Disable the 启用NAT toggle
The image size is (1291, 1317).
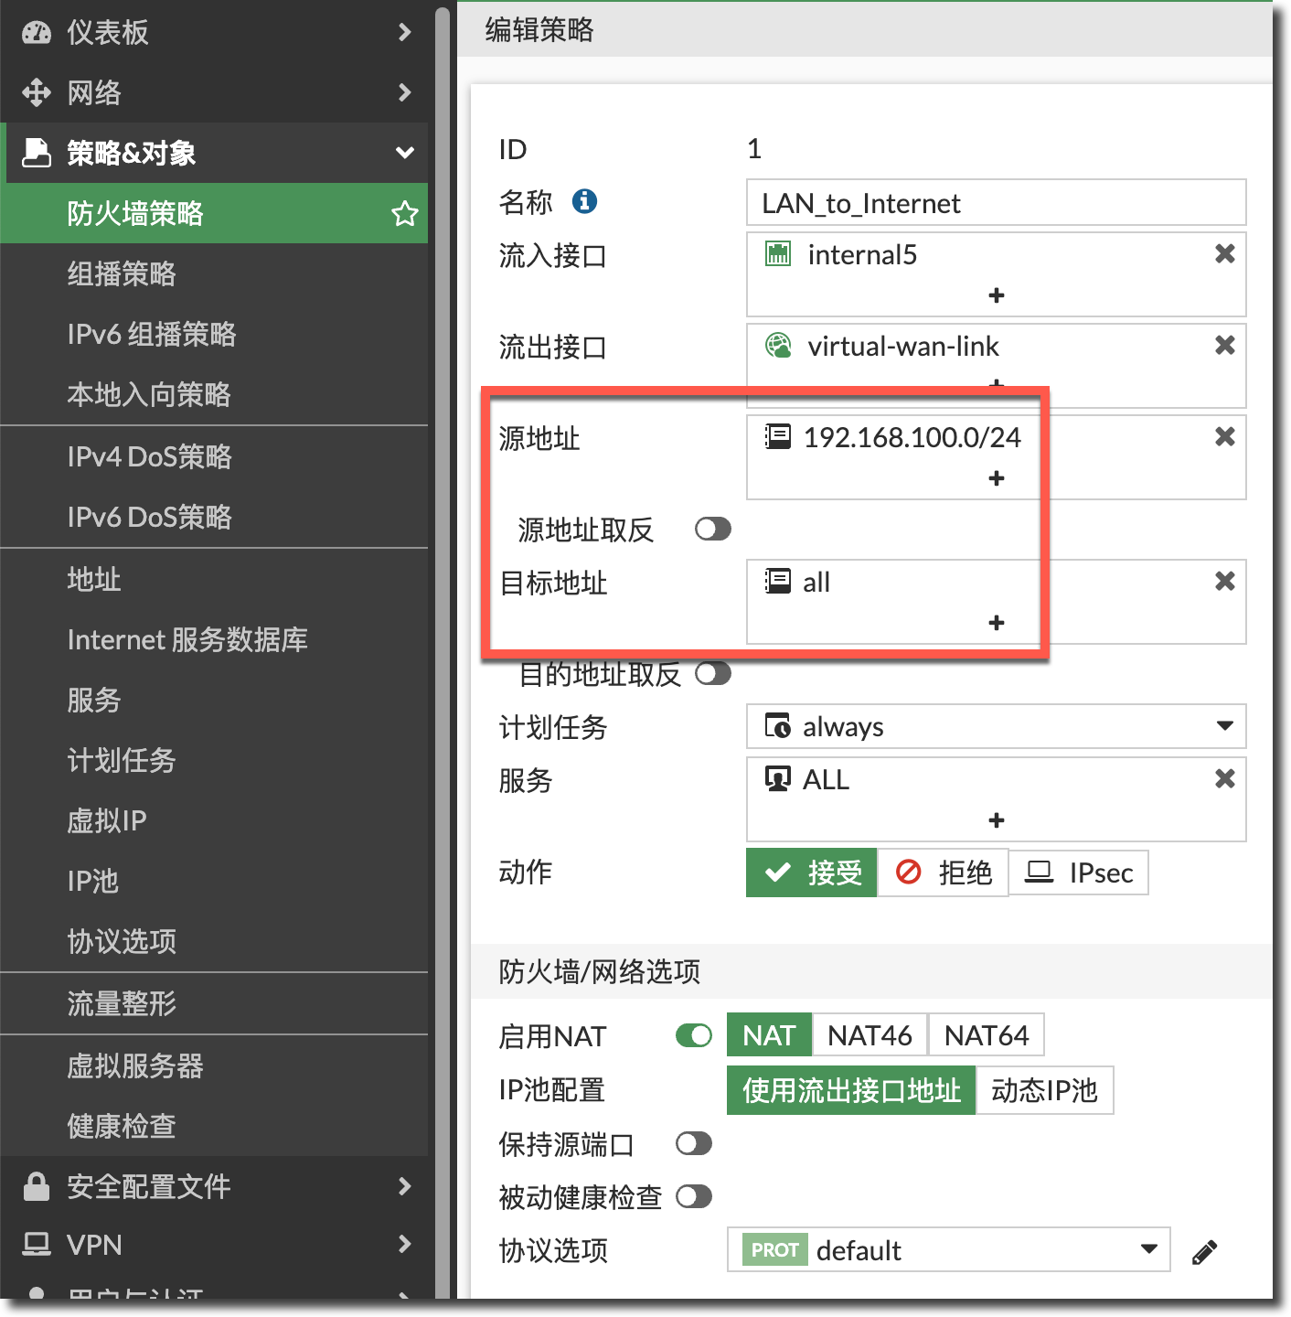coord(693,1035)
